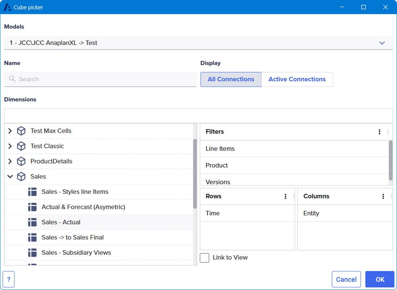Click the Test Max Cells cube icon
Viewport: 397px width, 290px height.
click(x=21, y=131)
